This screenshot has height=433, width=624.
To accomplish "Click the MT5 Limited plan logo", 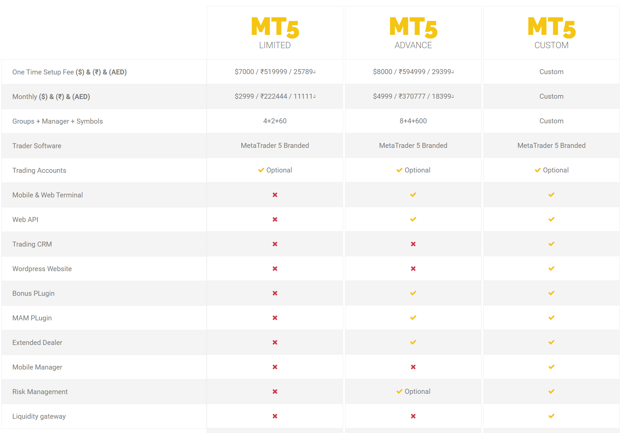I will coord(275,28).
